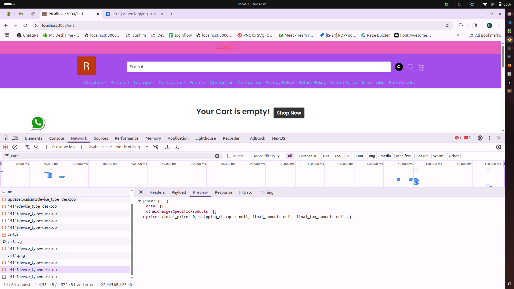Screen dimensions: 514x289
Task: Open Chrome extensions puzzle icon
Action: (460, 25)
